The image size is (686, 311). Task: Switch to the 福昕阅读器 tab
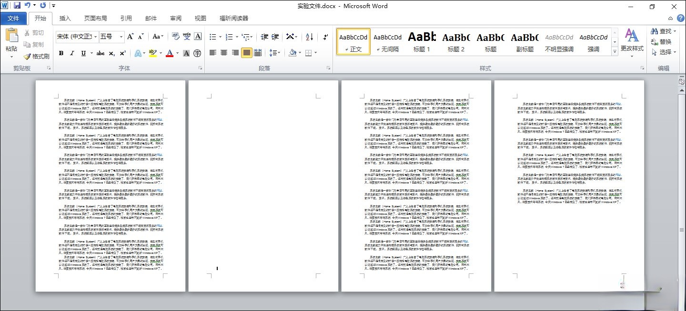point(234,19)
